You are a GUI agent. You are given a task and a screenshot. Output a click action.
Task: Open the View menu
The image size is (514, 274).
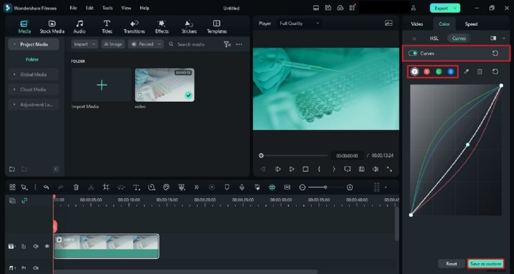(x=126, y=8)
